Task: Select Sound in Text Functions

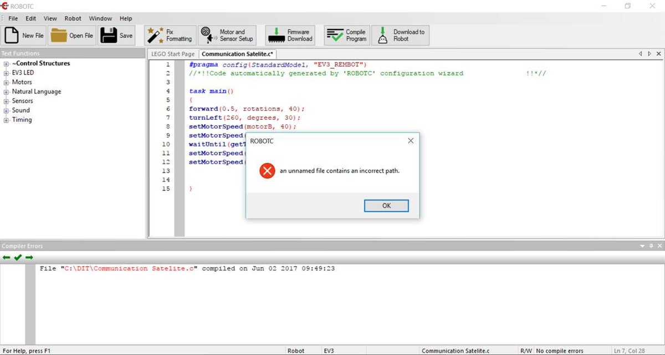Action: click(21, 110)
